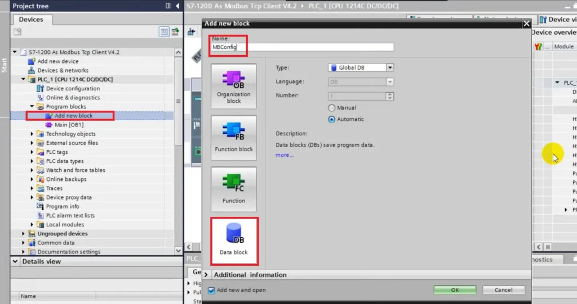Close the Add new block dialog
577x304 pixels.
pyautogui.click(x=527, y=24)
